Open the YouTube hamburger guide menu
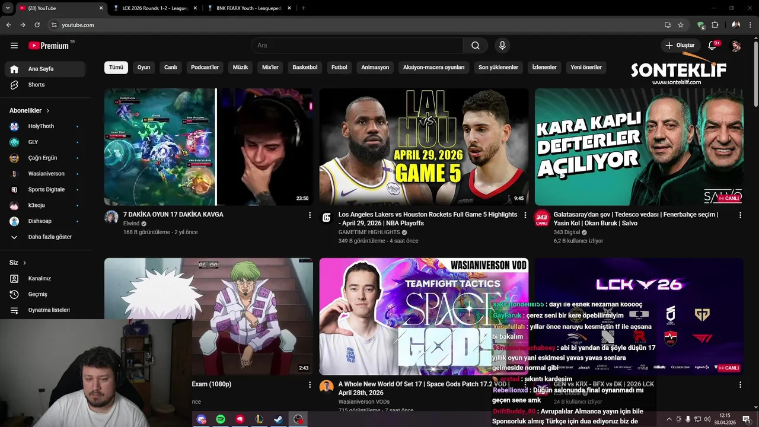Image resolution: width=759 pixels, height=427 pixels. (14, 46)
